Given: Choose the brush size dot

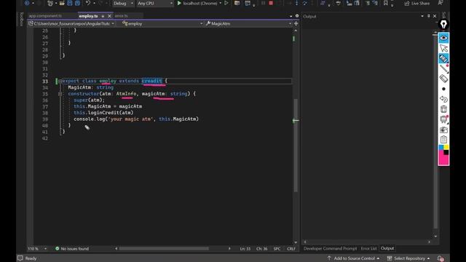Looking at the screenshot, I should click(x=443, y=89).
